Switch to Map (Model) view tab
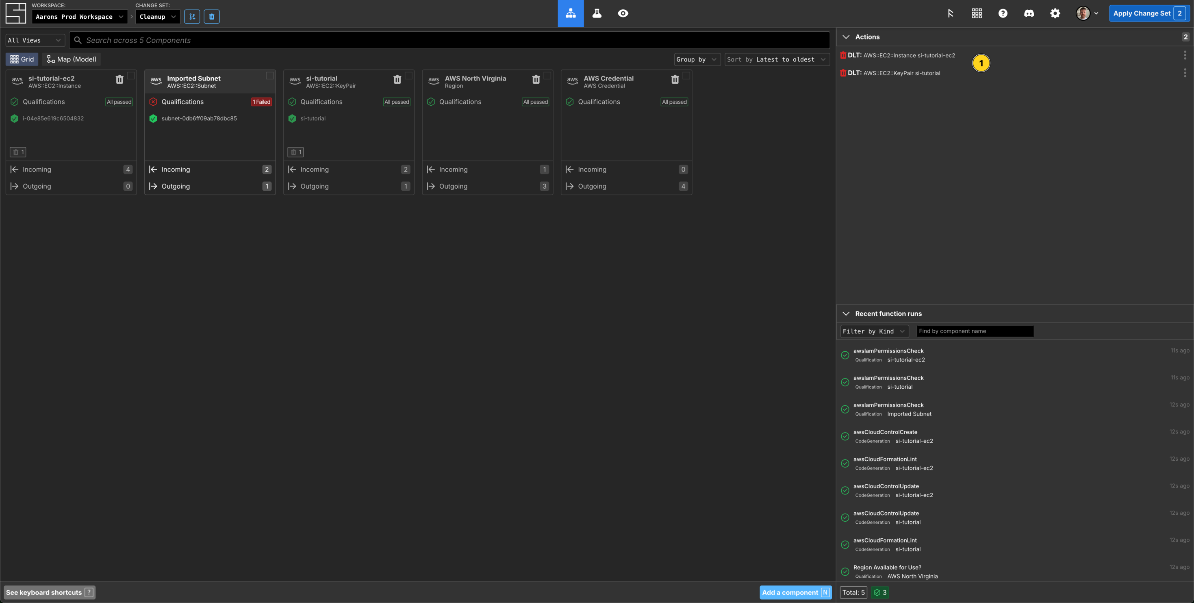The height and width of the screenshot is (603, 1194). pos(72,59)
